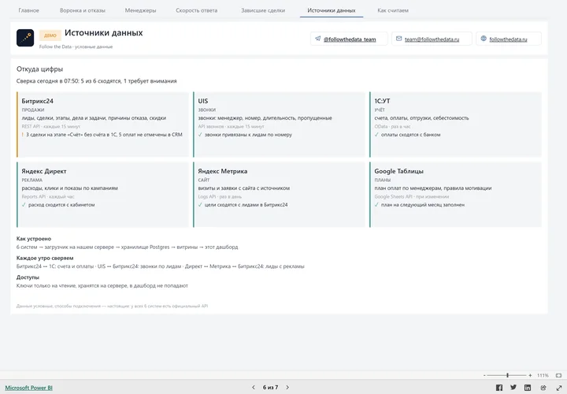Share the report on LinkedIn
The width and height of the screenshot is (567, 394).
coord(528,388)
